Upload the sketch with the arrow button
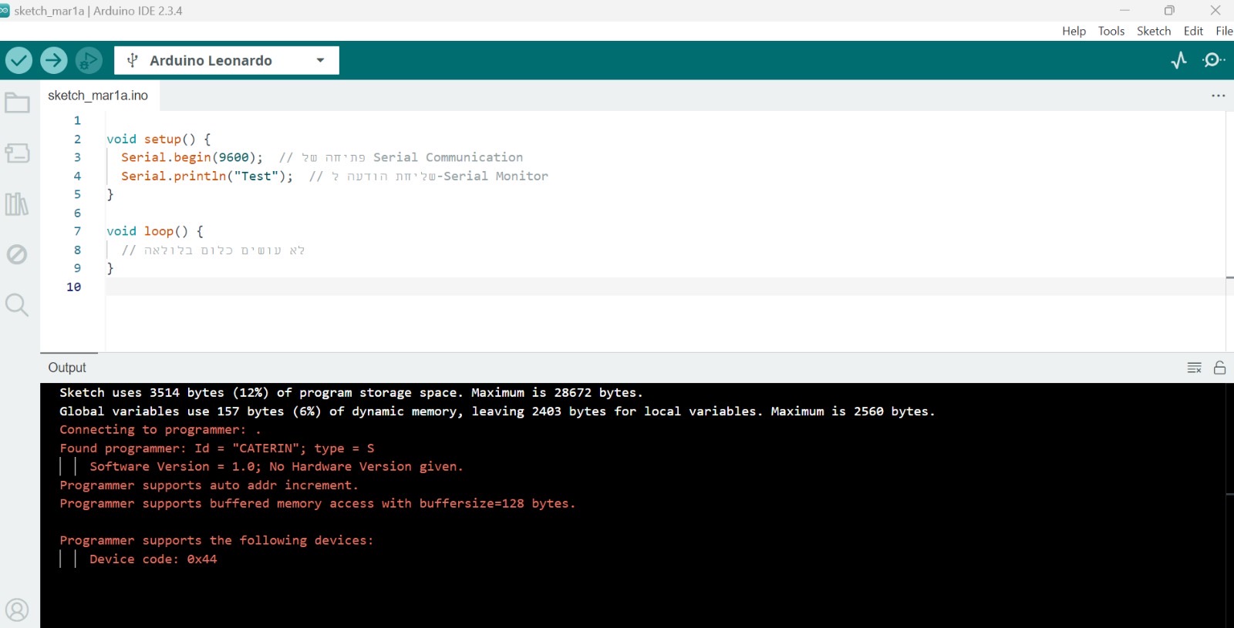1234x628 pixels. click(x=54, y=60)
